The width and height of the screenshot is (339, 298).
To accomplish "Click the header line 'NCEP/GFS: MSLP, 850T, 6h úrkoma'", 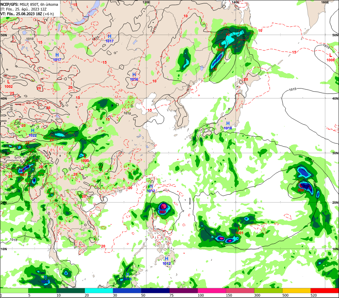I will (x=29, y=4).
